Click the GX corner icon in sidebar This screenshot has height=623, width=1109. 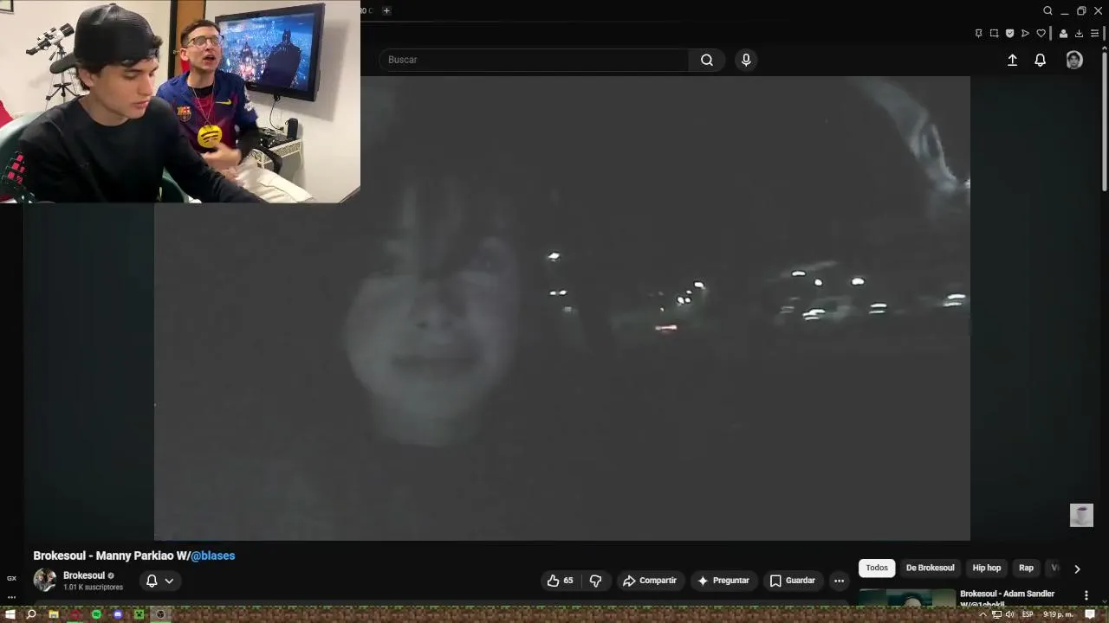coord(11,578)
